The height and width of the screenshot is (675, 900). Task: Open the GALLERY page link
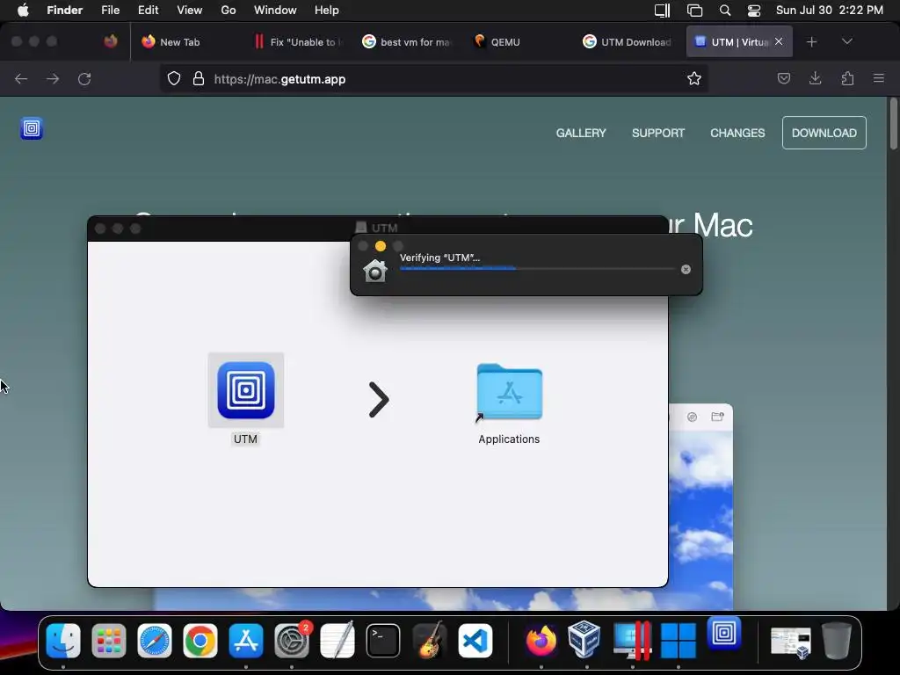tap(581, 134)
